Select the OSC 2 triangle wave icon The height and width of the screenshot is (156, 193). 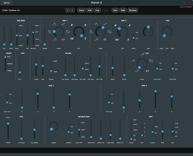tap(96, 24)
